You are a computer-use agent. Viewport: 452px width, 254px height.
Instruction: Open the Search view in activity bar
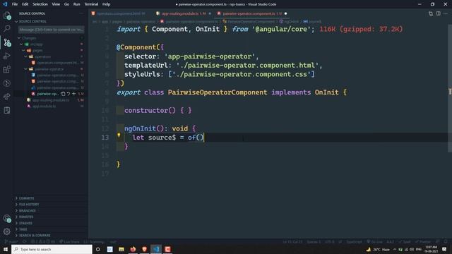point(7,28)
